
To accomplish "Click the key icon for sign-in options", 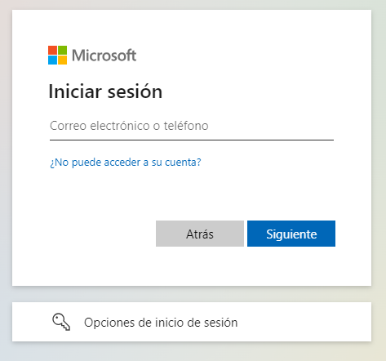I will [61, 322].
